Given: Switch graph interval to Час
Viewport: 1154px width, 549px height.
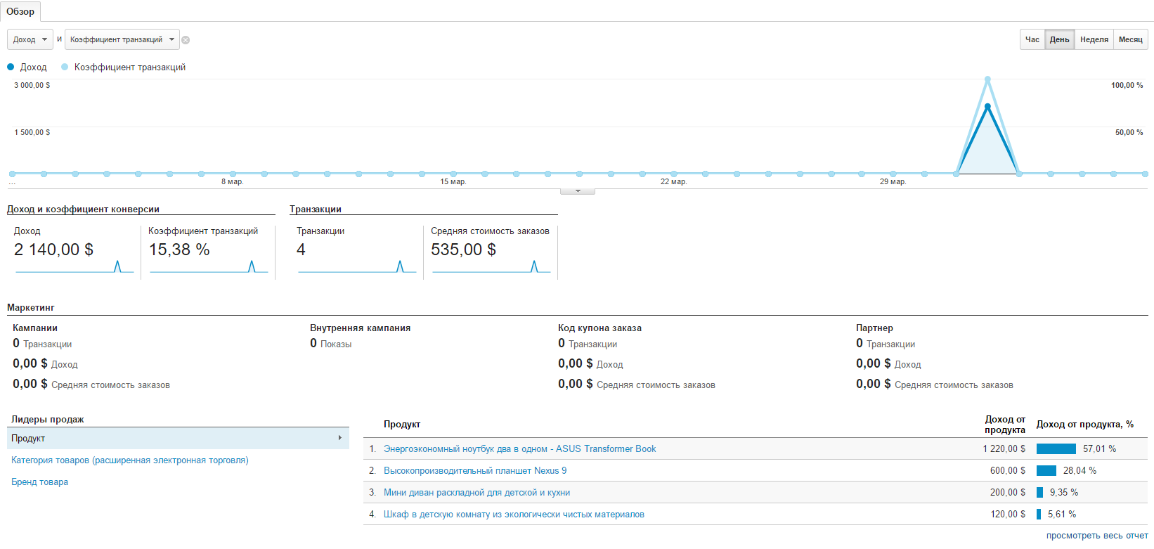Looking at the screenshot, I should click(x=1032, y=39).
